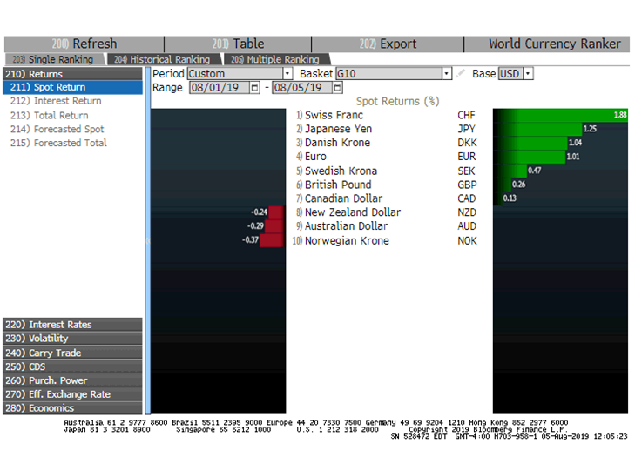Select the Single Ranking tab
Screen dimensions: 635x457
pyautogui.click(x=54, y=59)
